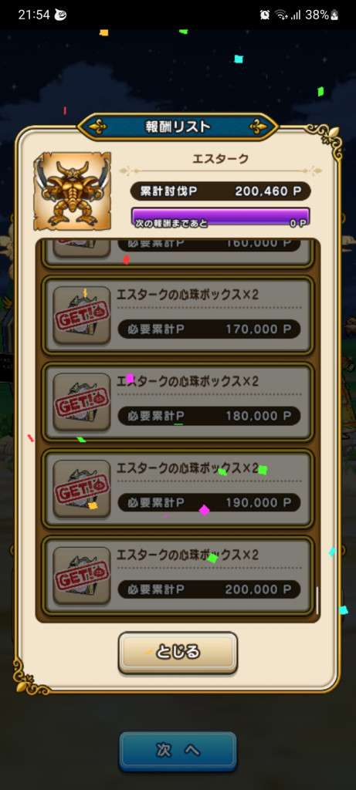Tap the partially hidden 160,000 P reward row
Screen dimensions: 356x790
178,252
